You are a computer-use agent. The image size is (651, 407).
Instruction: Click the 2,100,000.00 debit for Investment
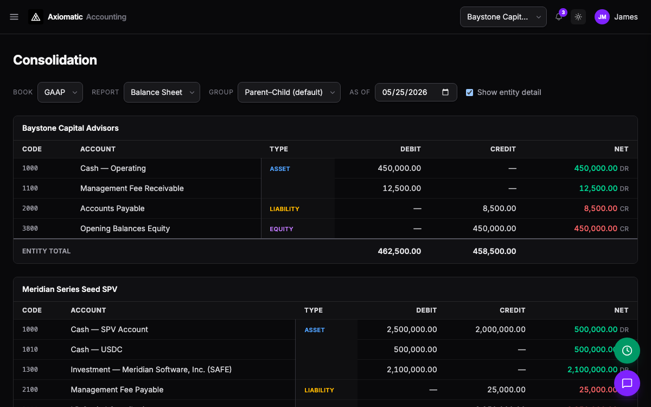(x=412, y=370)
